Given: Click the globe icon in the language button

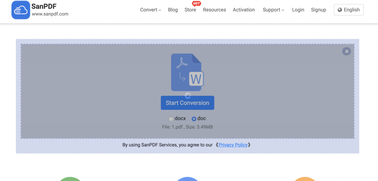Looking at the screenshot, I should pos(340,10).
